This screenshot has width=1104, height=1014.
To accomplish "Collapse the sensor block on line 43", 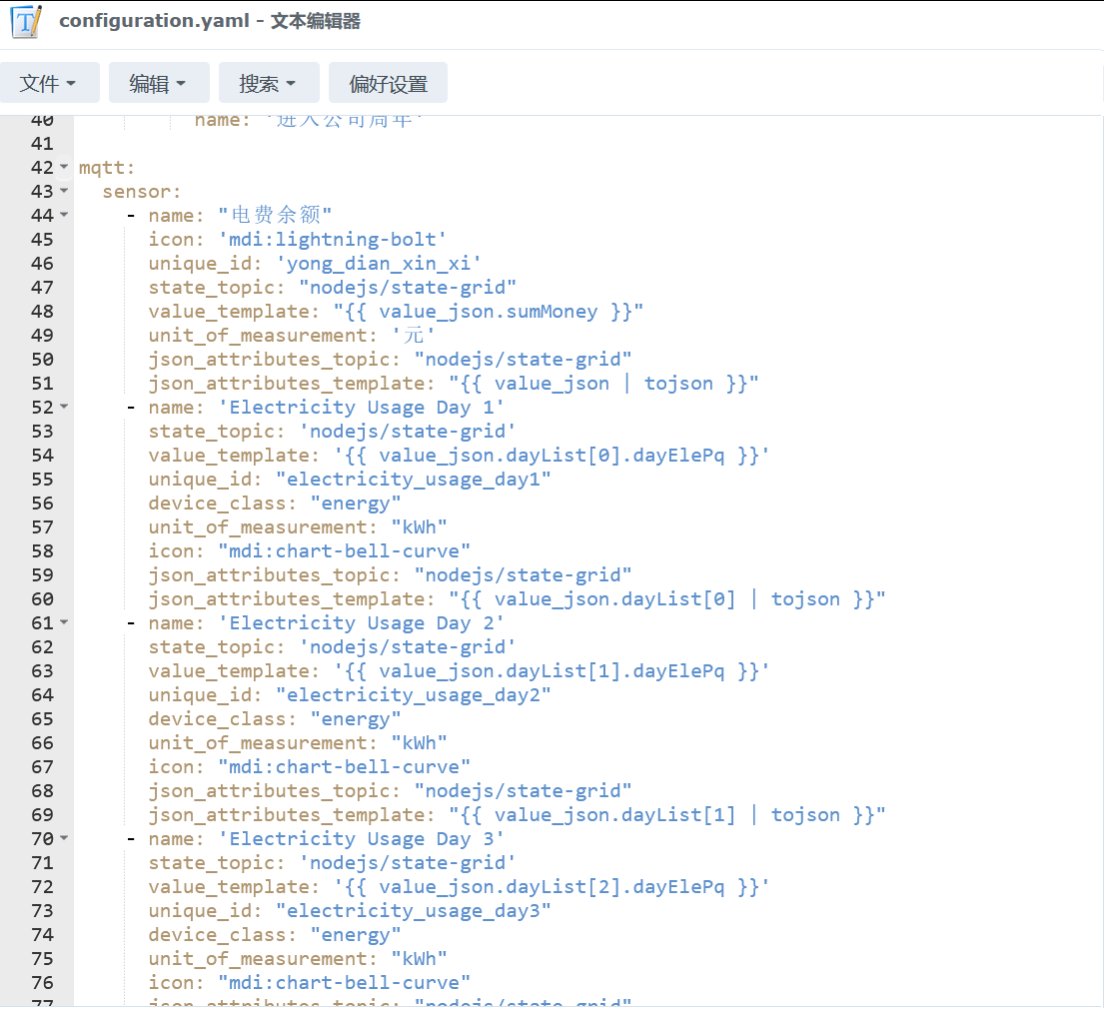I will [x=63, y=191].
